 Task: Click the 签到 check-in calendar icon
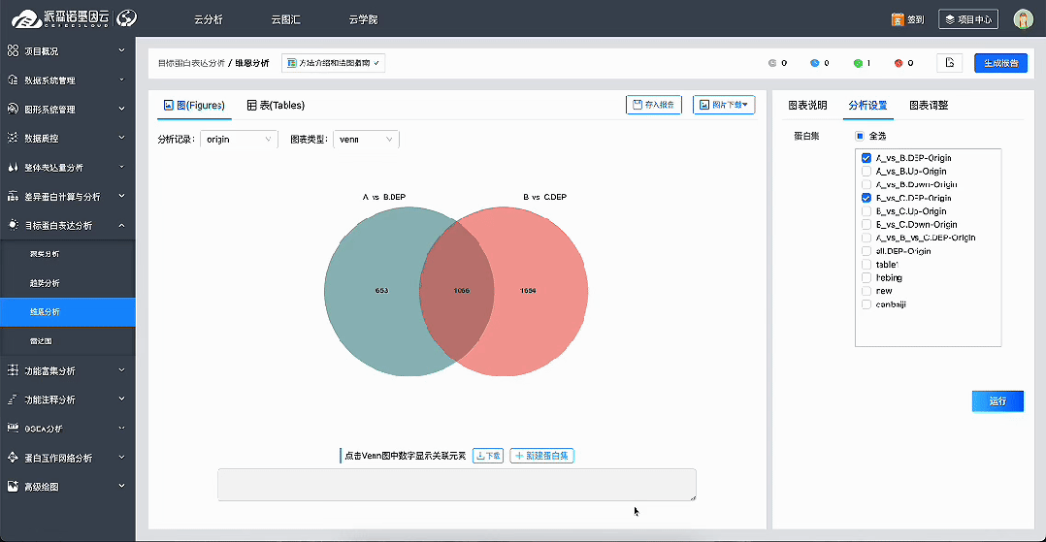click(x=898, y=19)
